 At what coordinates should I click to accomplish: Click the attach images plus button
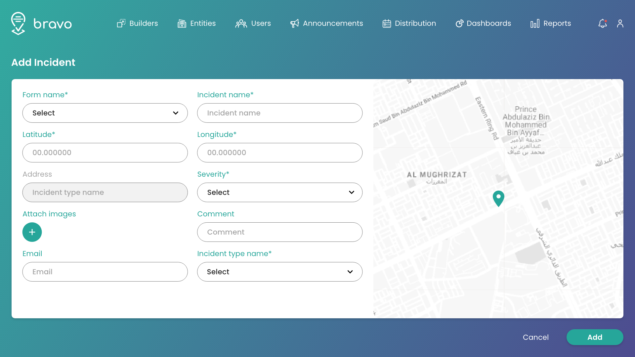pos(32,232)
